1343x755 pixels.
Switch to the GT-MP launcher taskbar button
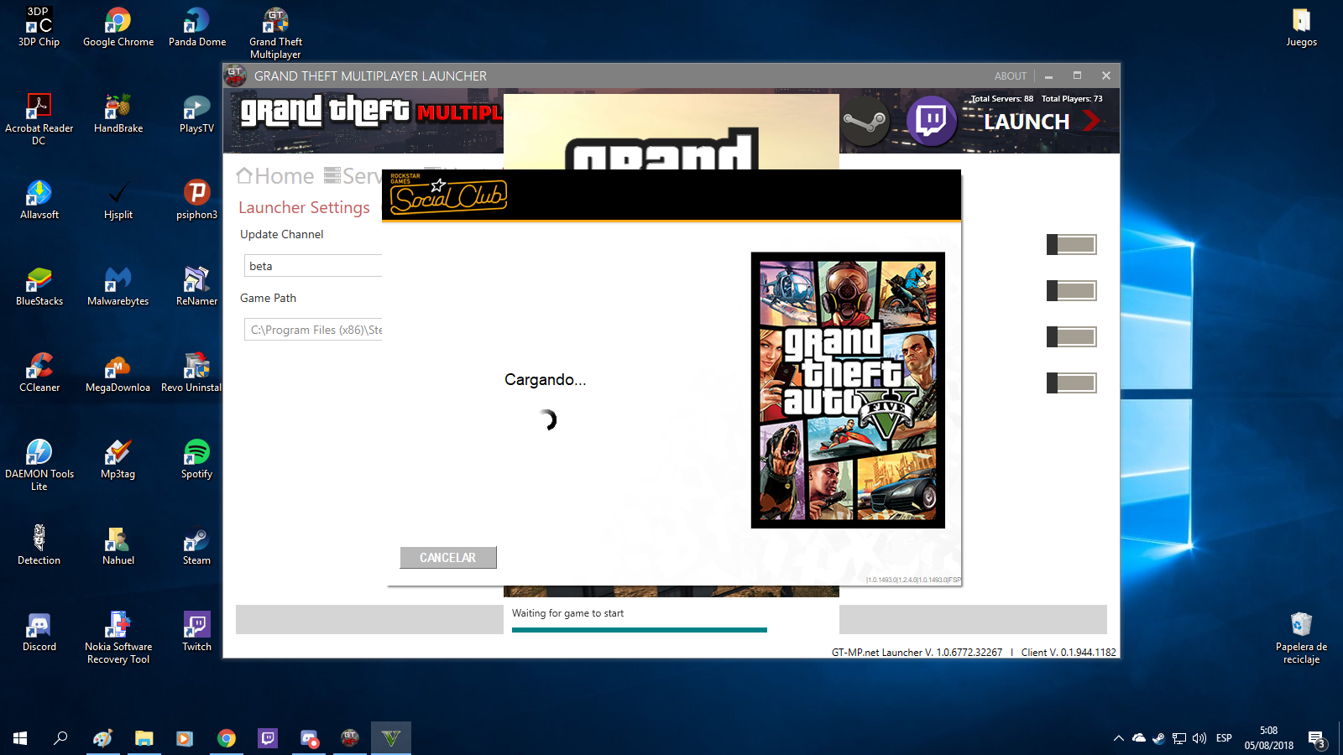[x=350, y=738]
